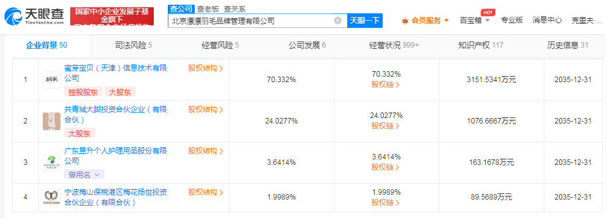Clear the search box text

point(337,21)
